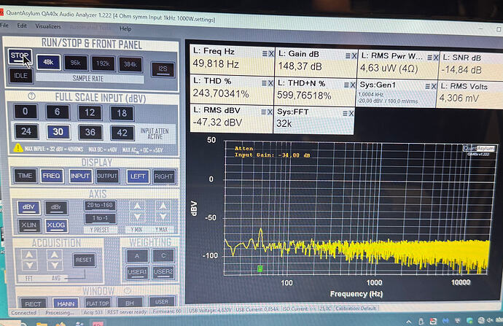
Task: Toggle the OUTPUT display button
Action: (x=107, y=176)
